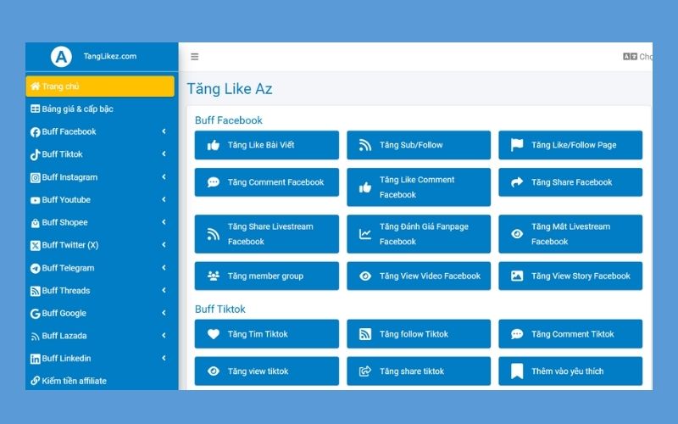Click the group users icon on Tăng member group
The height and width of the screenshot is (424, 678).
point(214,276)
